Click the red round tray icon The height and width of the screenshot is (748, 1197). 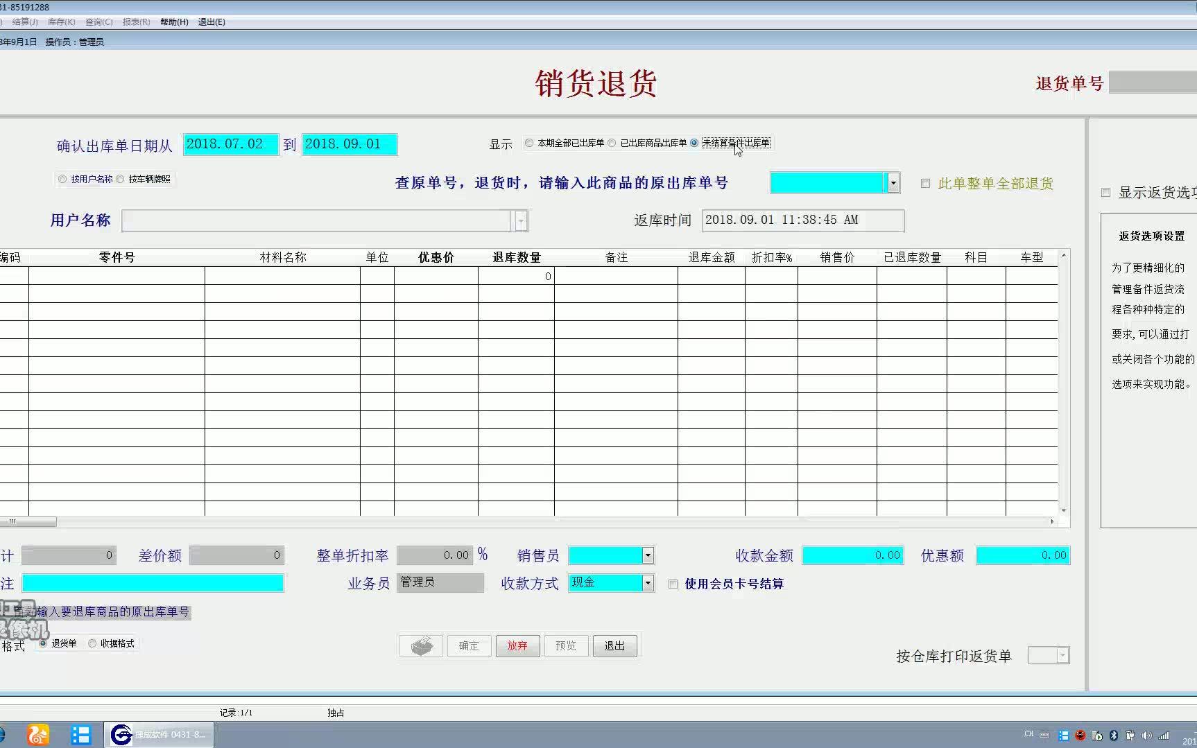coord(1080,736)
